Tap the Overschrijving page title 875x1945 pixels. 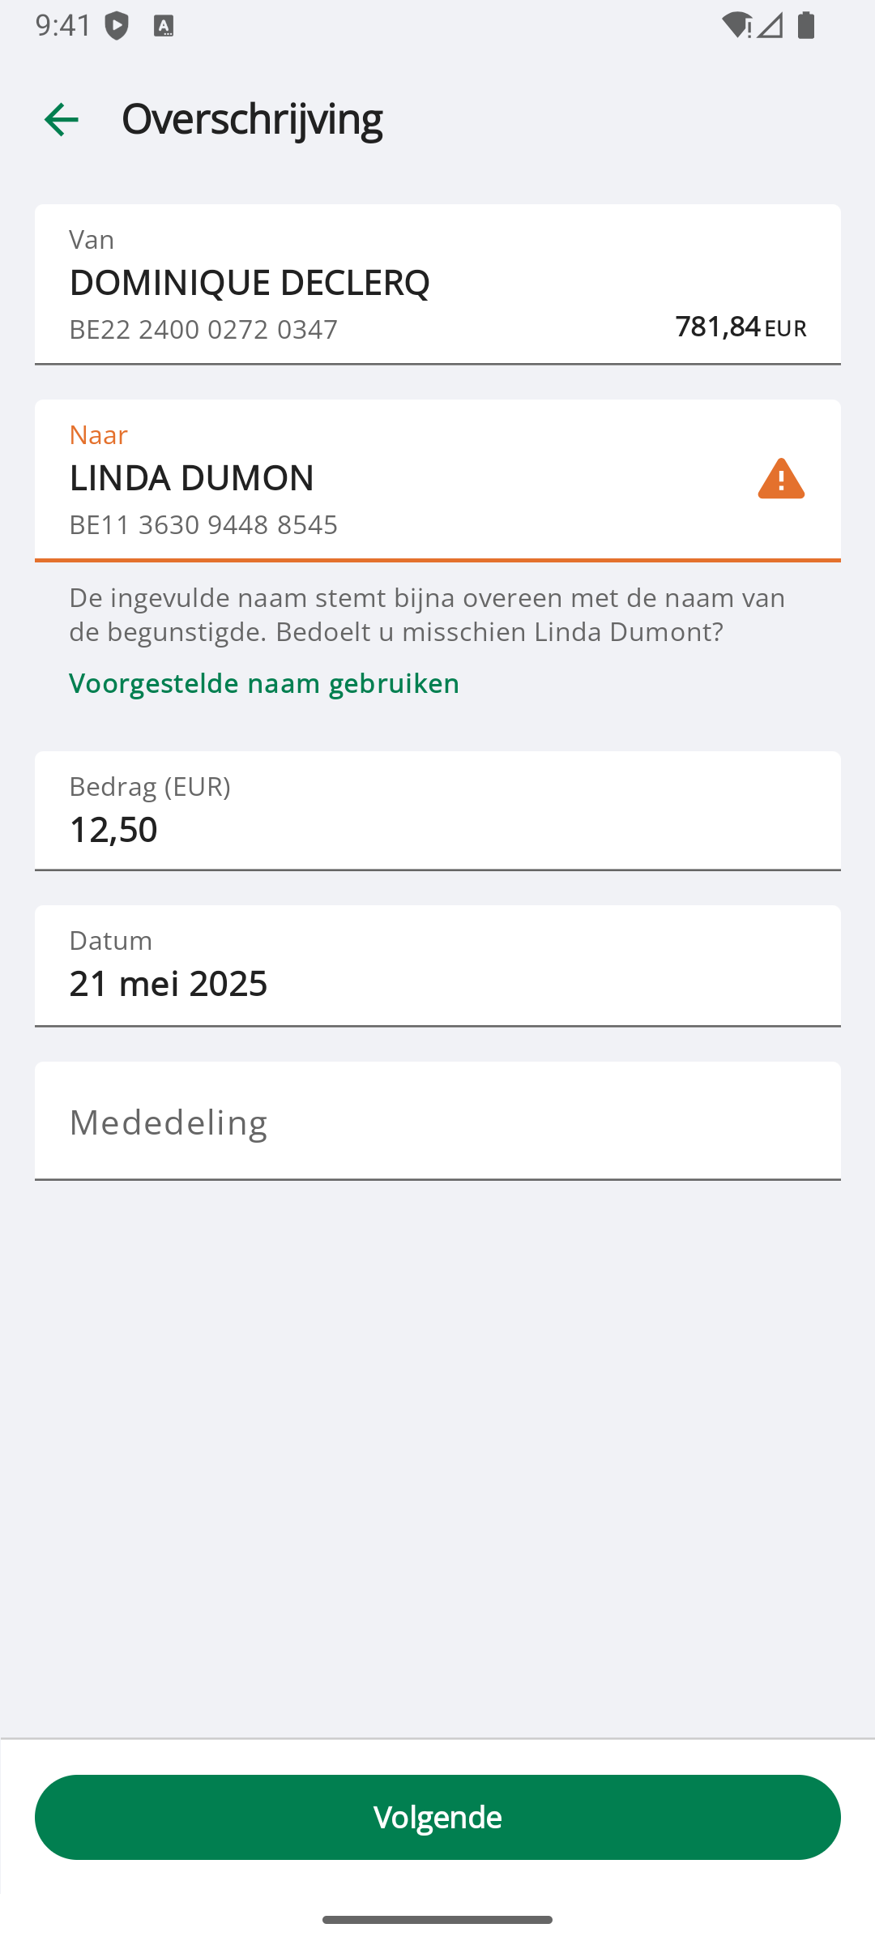pos(252,118)
